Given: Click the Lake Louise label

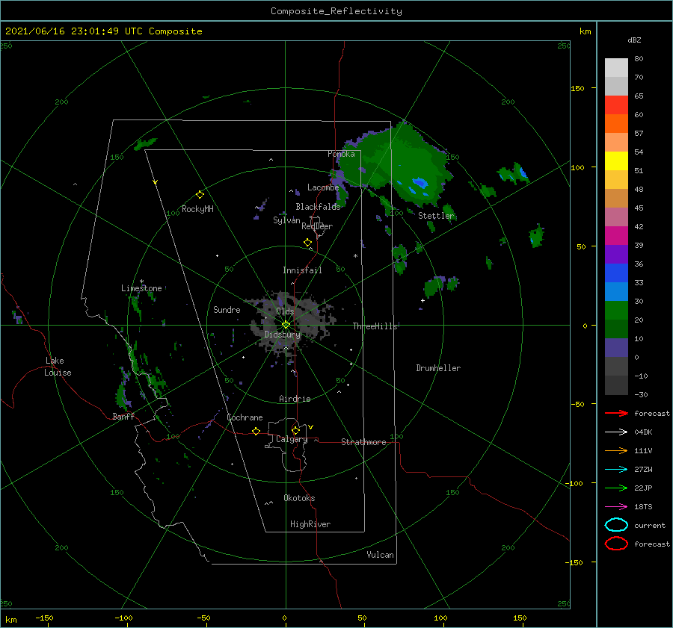Looking at the screenshot, I should coord(58,367).
